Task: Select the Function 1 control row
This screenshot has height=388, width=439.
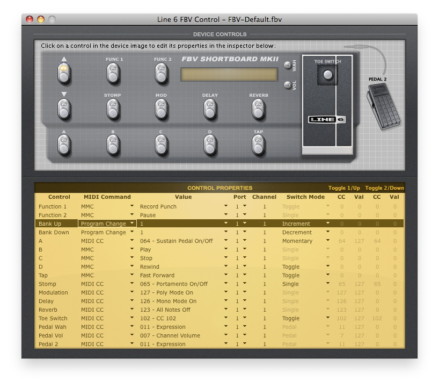Action: click(219, 206)
